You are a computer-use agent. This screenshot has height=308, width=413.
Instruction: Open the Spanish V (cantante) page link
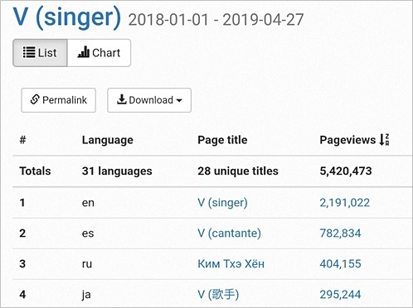tap(229, 233)
